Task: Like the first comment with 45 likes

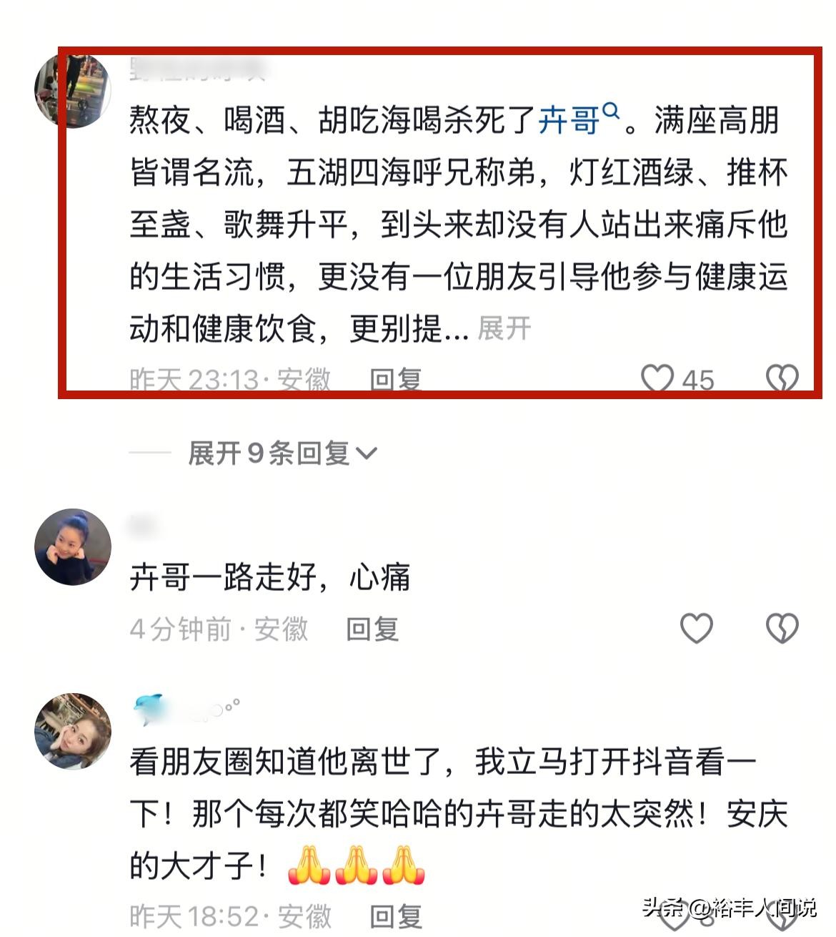Action: (x=657, y=378)
